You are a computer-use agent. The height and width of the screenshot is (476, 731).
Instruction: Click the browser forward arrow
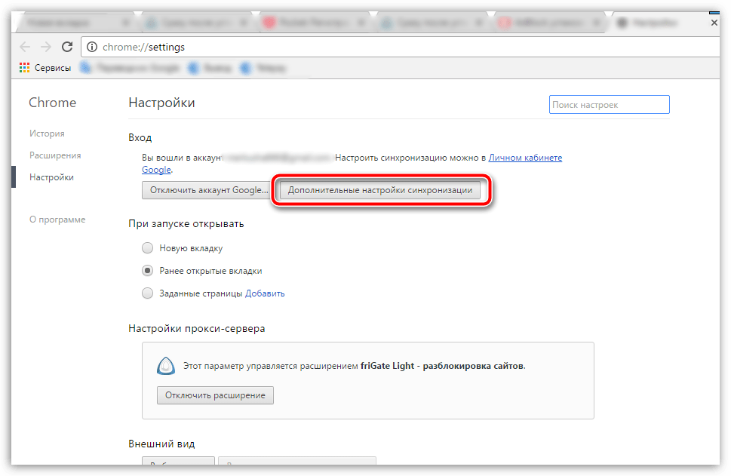[46, 47]
